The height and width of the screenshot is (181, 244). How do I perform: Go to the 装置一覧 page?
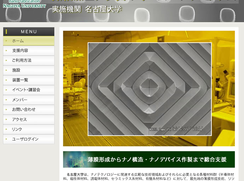point(20,80)
